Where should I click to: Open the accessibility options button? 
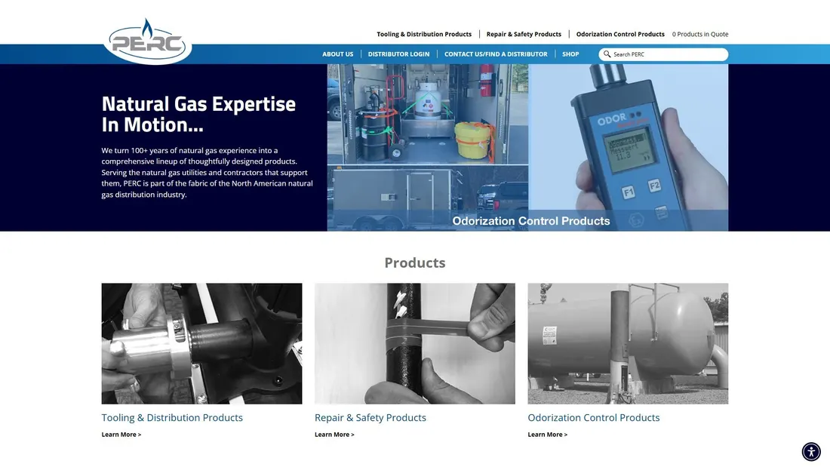tap(811, 452)
